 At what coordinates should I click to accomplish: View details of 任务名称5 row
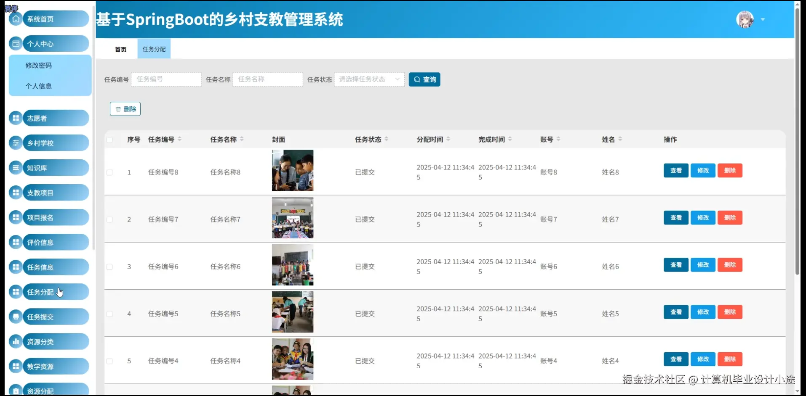coord(676,312)
